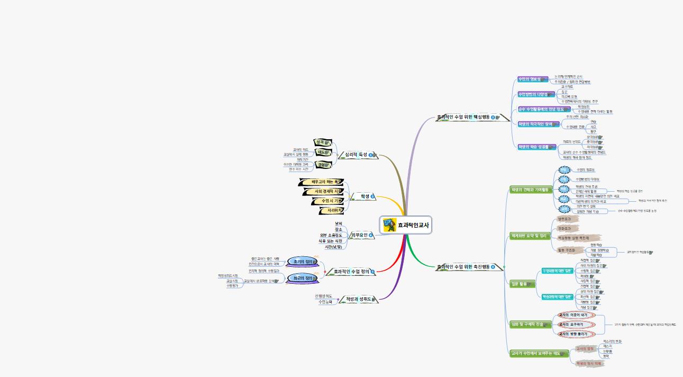Viewport: 683px width, 377px height.
Task: Select the 교사의 요구하기 topic
Action: pyautogui.click(x=573, y=324)
